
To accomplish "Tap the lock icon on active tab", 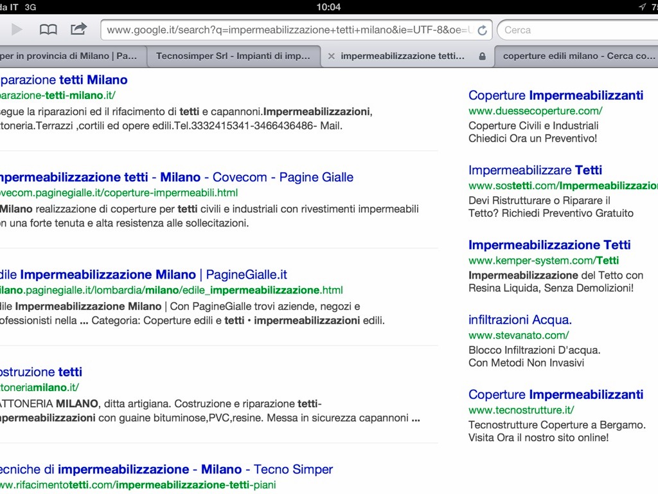I will tap(482, 57).
